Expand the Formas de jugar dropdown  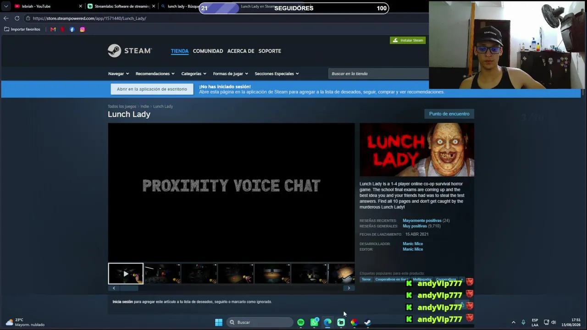click(230, 73)
